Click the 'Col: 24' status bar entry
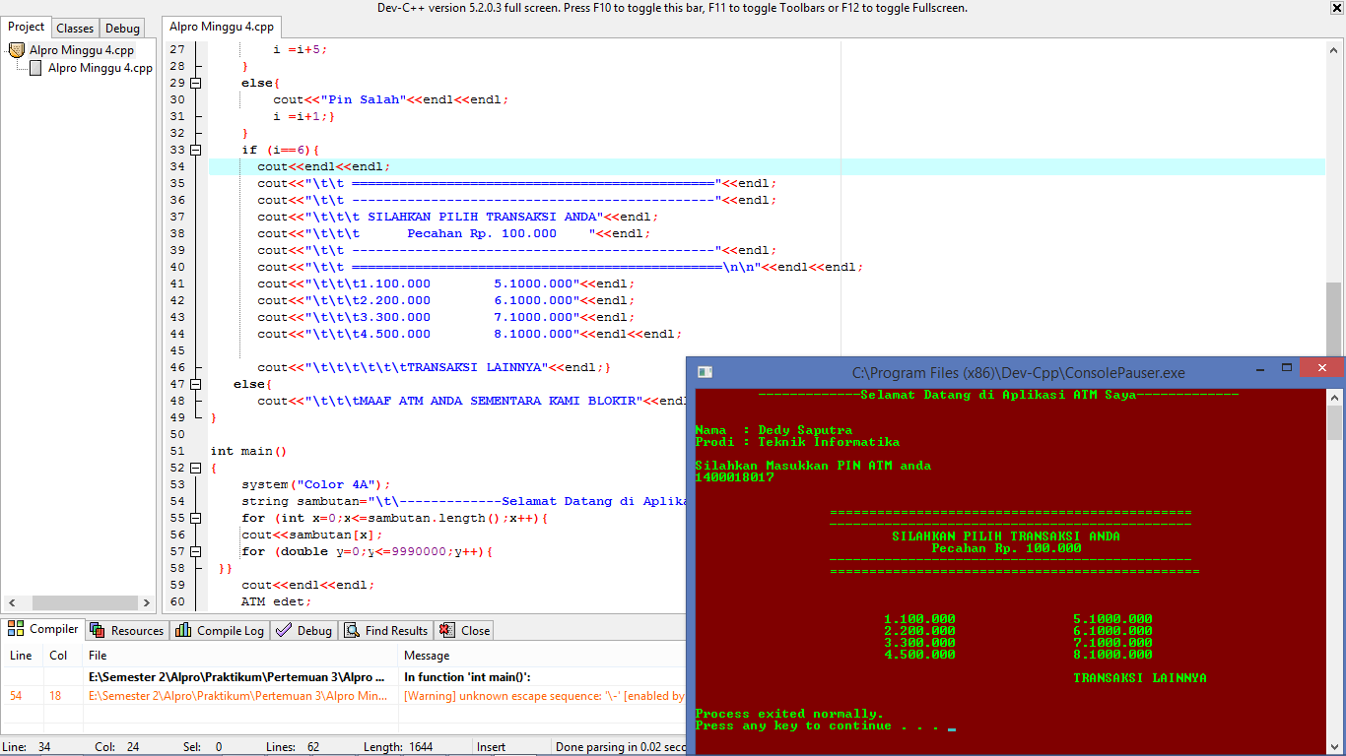 [x=116, y=747]
